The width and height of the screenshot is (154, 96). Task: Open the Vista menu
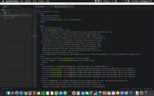point(34,1)
